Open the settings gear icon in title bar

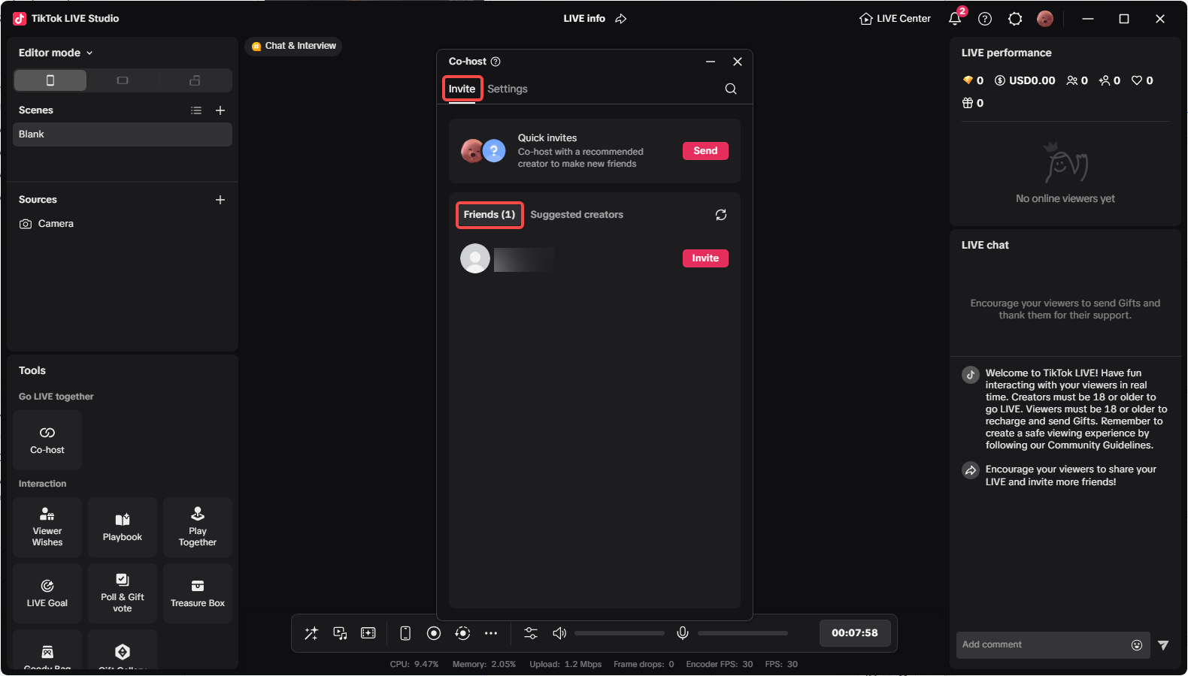tap(1015, 19)
